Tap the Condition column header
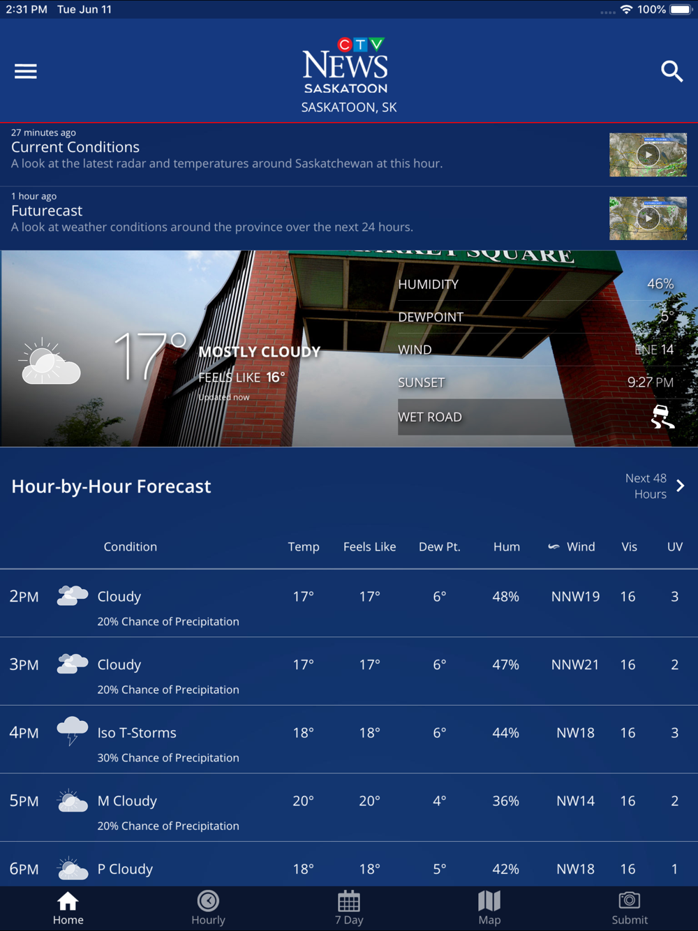 [x=131, y=546]
